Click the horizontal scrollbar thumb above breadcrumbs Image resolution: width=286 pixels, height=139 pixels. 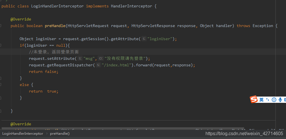pos(122,129)
